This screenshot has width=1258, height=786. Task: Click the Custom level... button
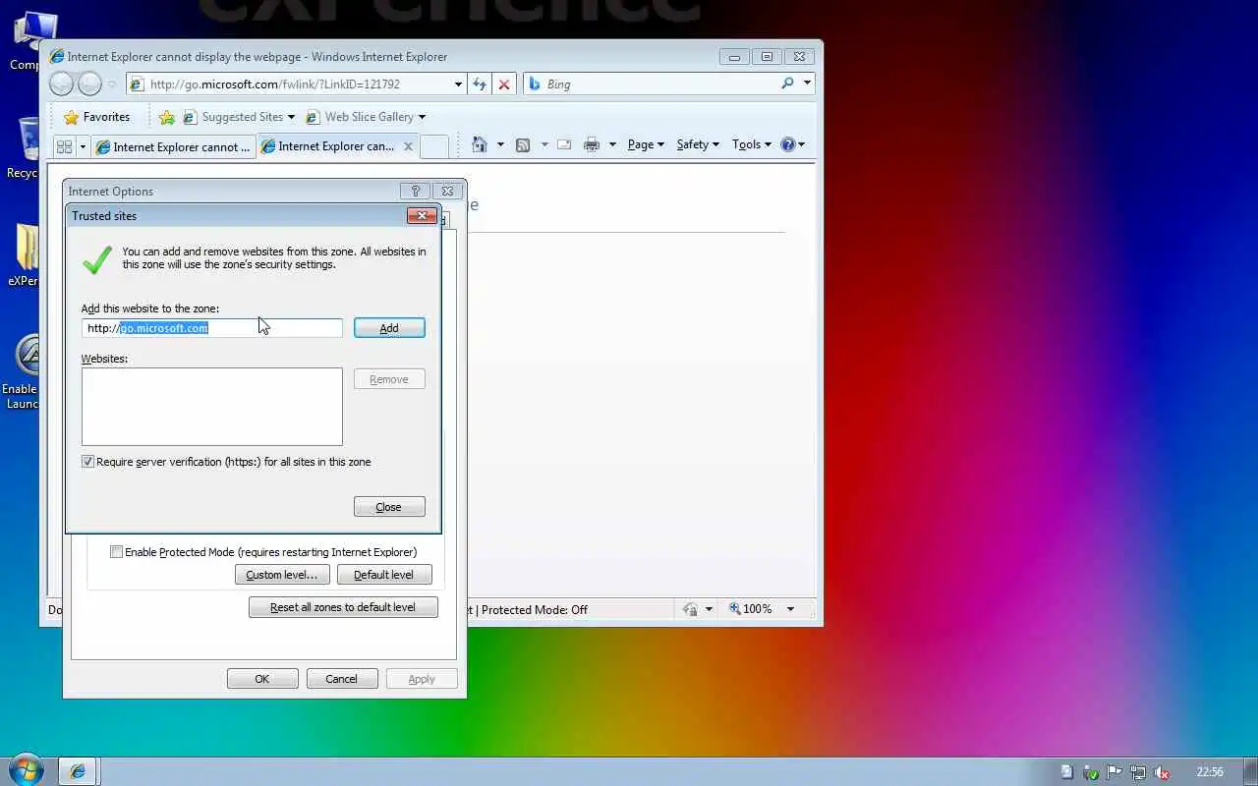click(x=282, y=575)
